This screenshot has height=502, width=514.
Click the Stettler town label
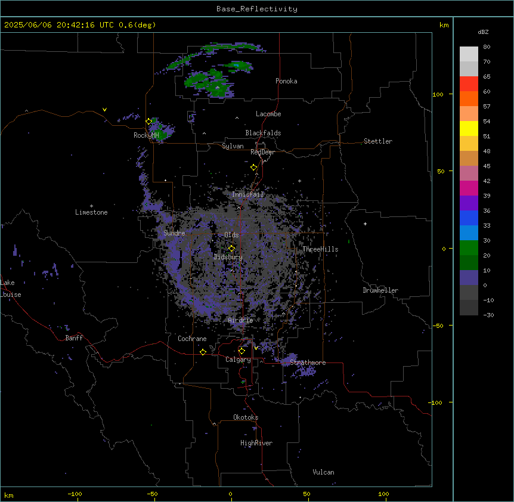tap(378, 141)
